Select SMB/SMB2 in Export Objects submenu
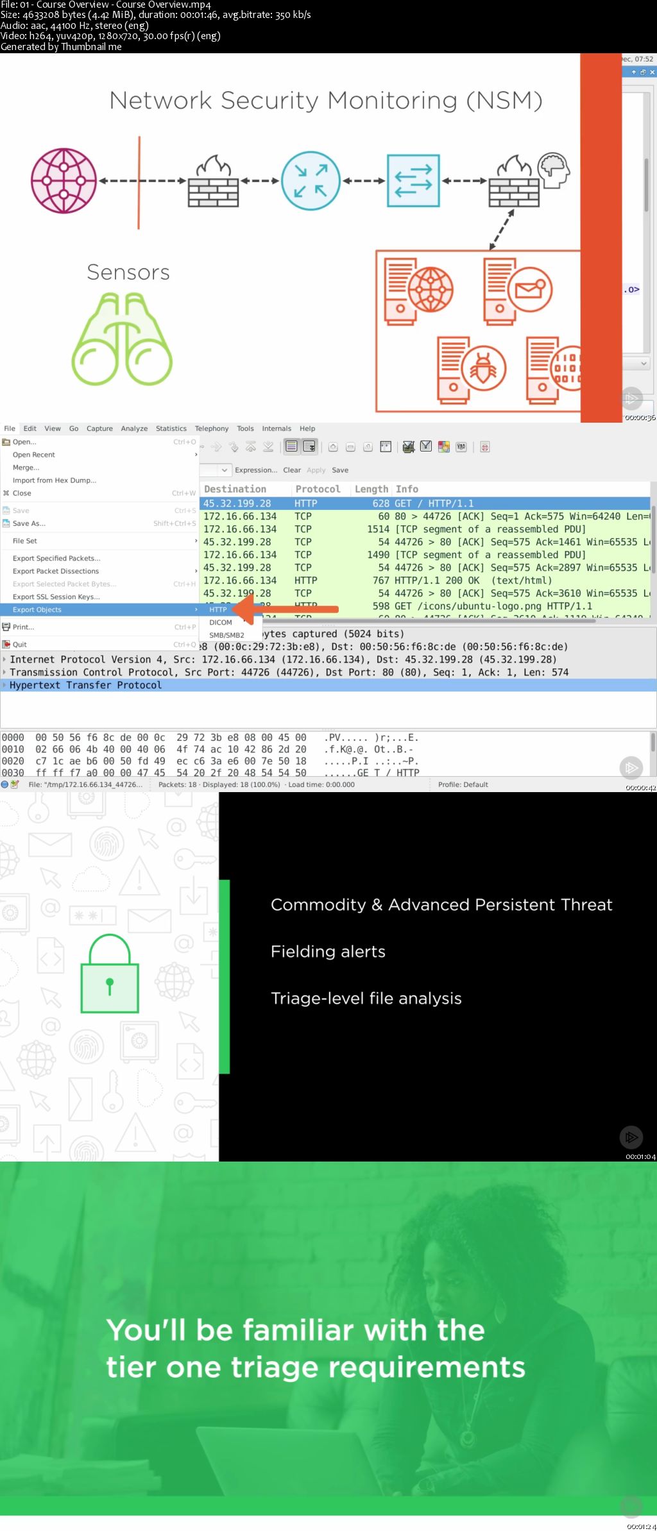Image resolution: width=657 pixels, height=1531 pixels. click(226, 635)
